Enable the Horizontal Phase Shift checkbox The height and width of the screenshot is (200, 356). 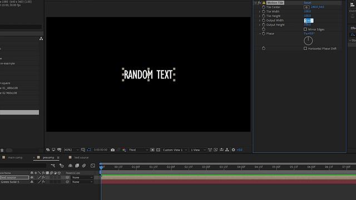point(305,48)
